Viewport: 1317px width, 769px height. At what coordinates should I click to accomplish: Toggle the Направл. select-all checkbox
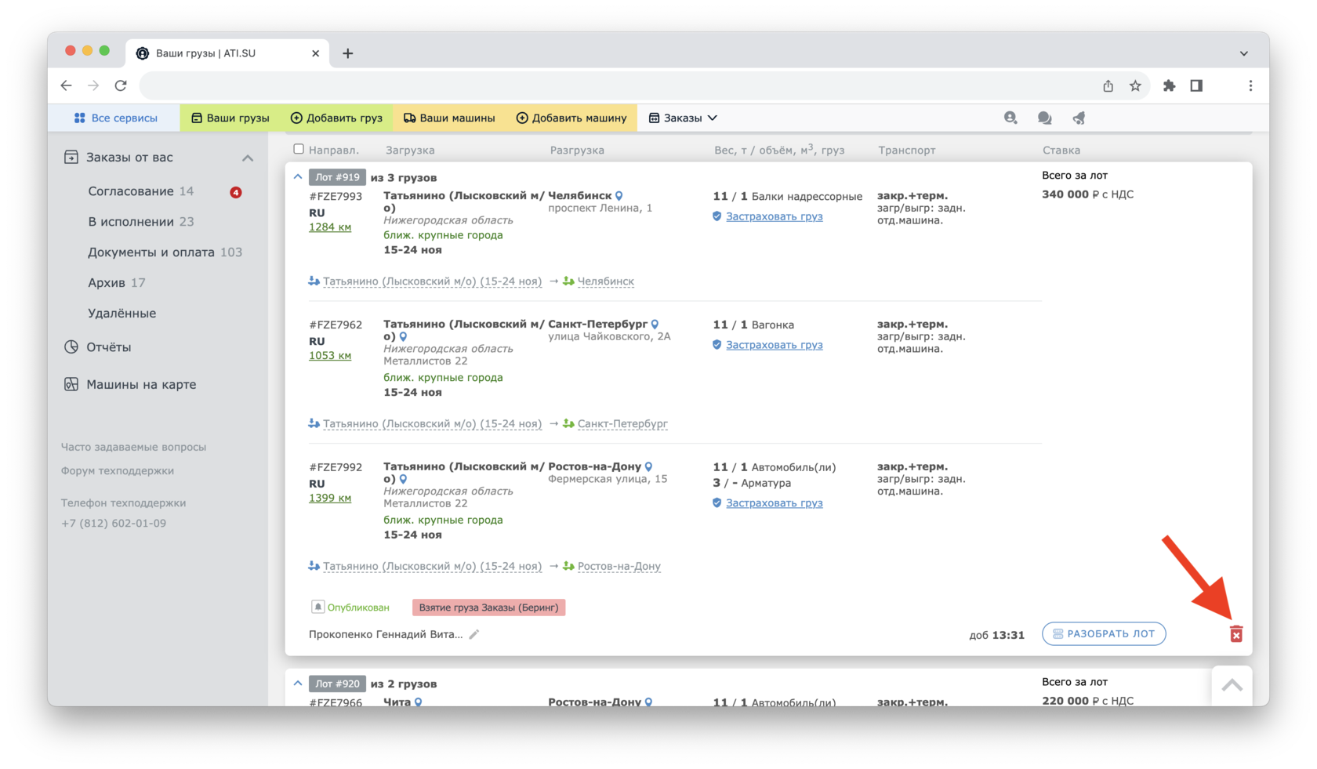(x=299, y=149)
